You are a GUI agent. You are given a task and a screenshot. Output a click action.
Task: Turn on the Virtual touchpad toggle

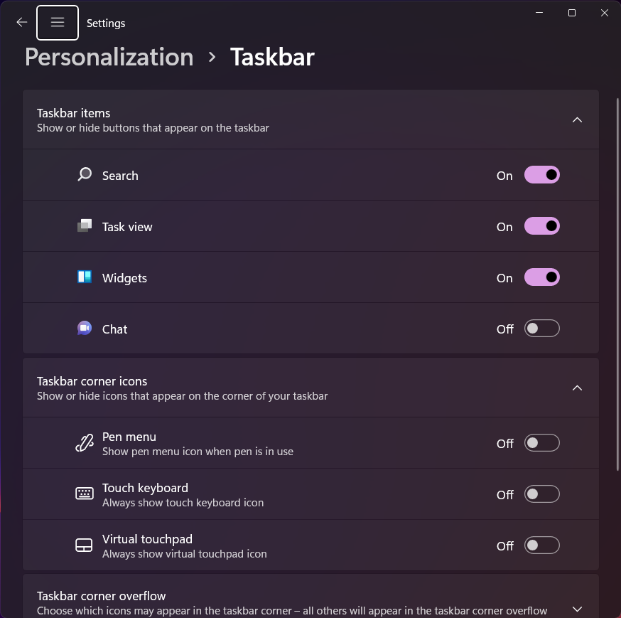click(x=542, y=545)
